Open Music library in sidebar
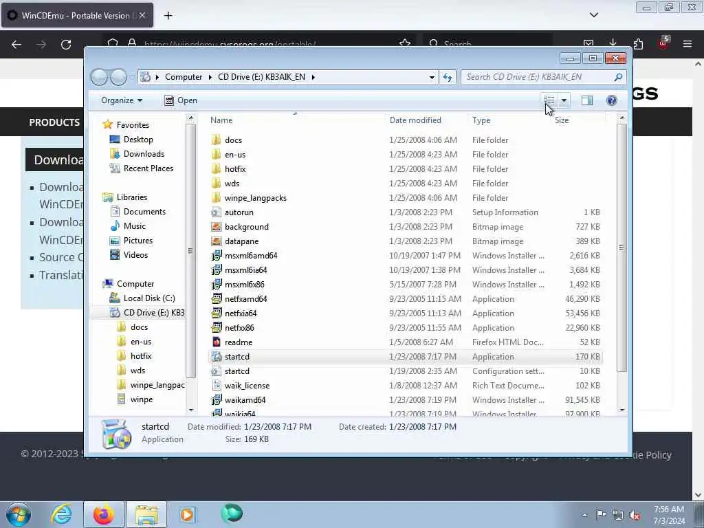This screenshot has height=528, width=704. click(134, 225)
